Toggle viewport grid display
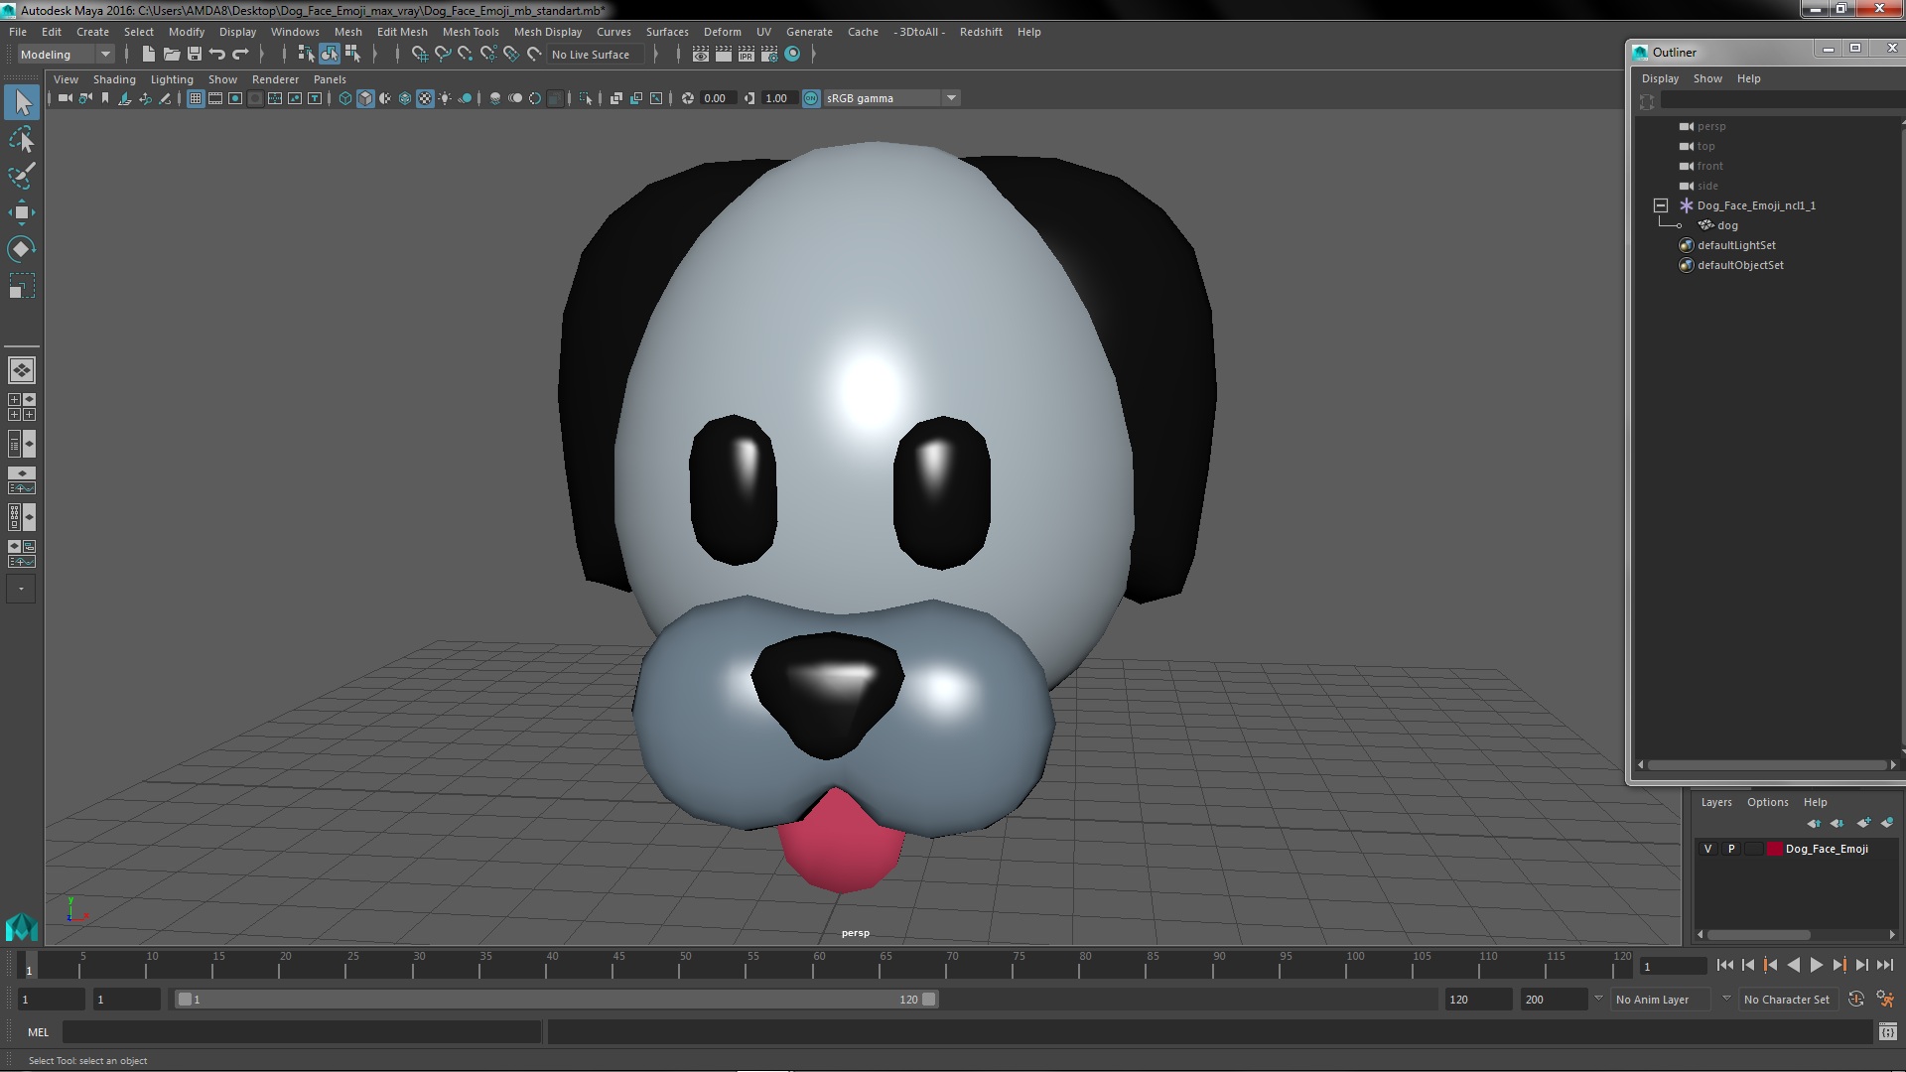The width and height of the screenshot is (1906, 1072). pyautogui.click(x=196, y=98)
